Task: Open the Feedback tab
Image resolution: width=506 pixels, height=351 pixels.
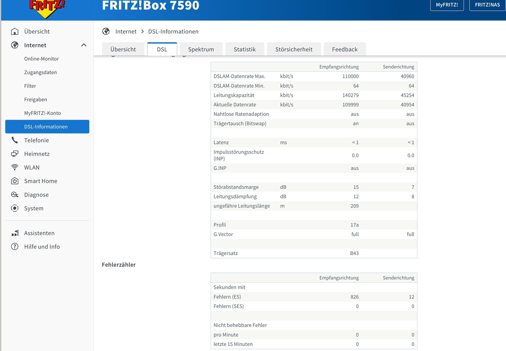Action: tap(345, 49)
